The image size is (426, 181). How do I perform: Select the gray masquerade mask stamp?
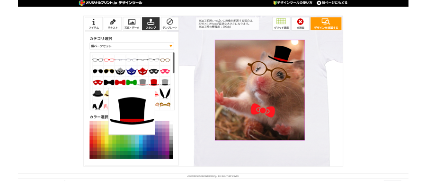[120, 71]
